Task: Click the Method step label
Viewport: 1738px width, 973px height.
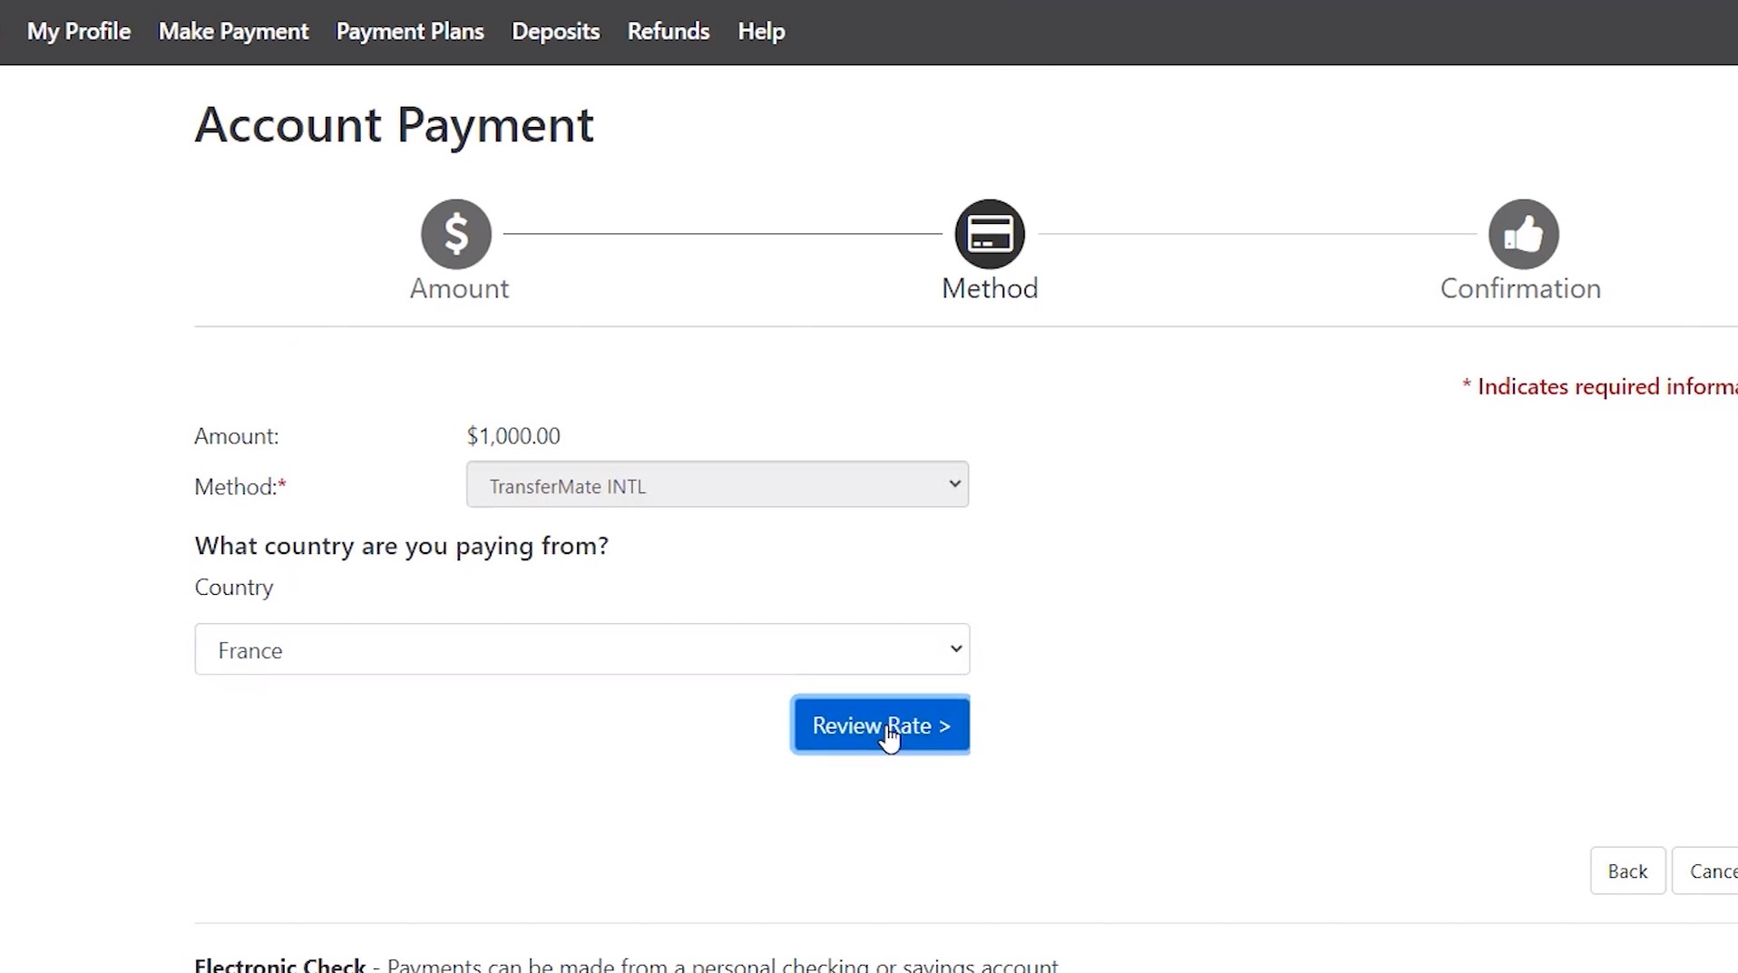Action: [990, 288]
